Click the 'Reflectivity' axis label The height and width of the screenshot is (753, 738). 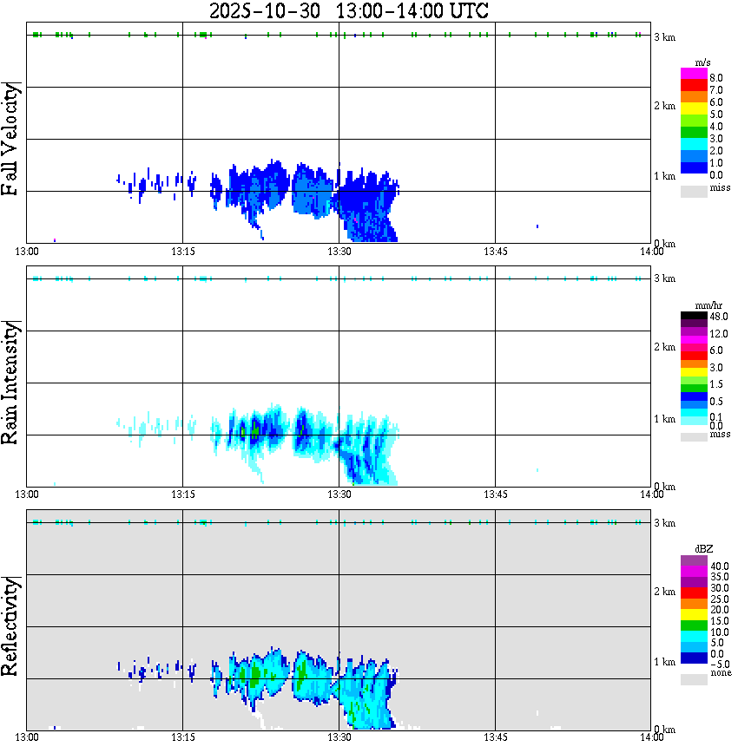pos(10,626)
